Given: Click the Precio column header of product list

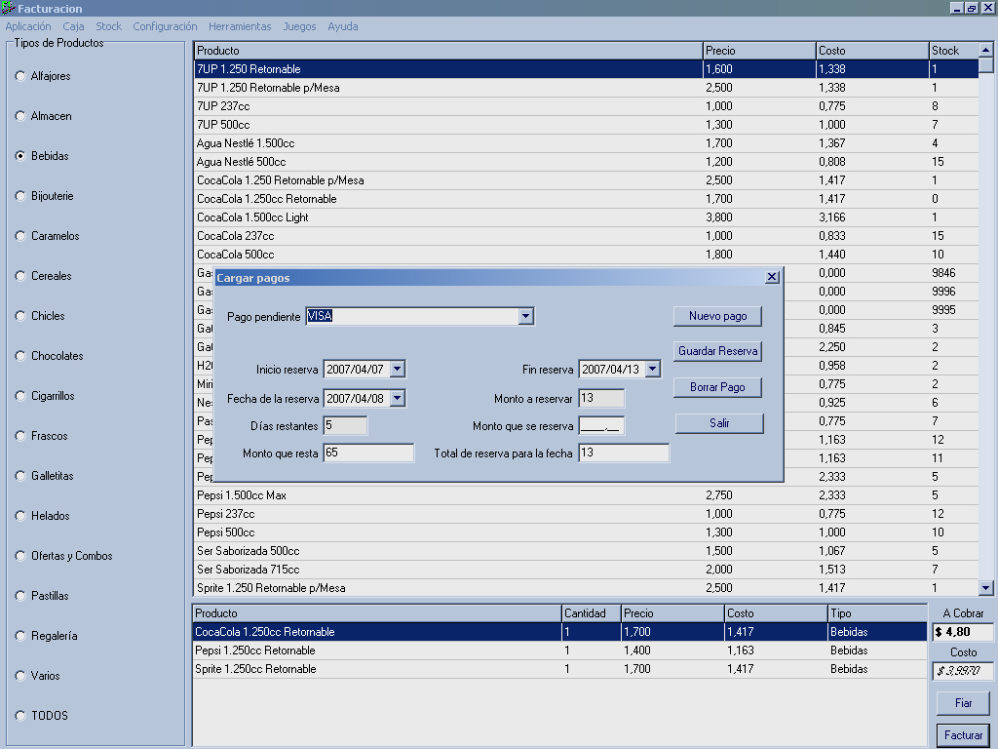Looking at the screenshot, I should pyautogui.click(x=759, y=51).
